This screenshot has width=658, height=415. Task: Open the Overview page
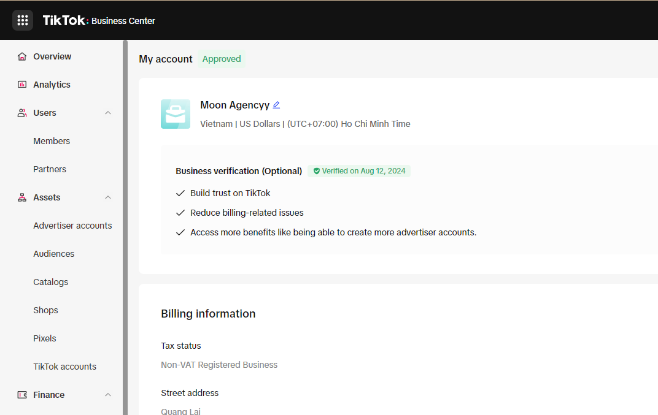coord(52,56)
